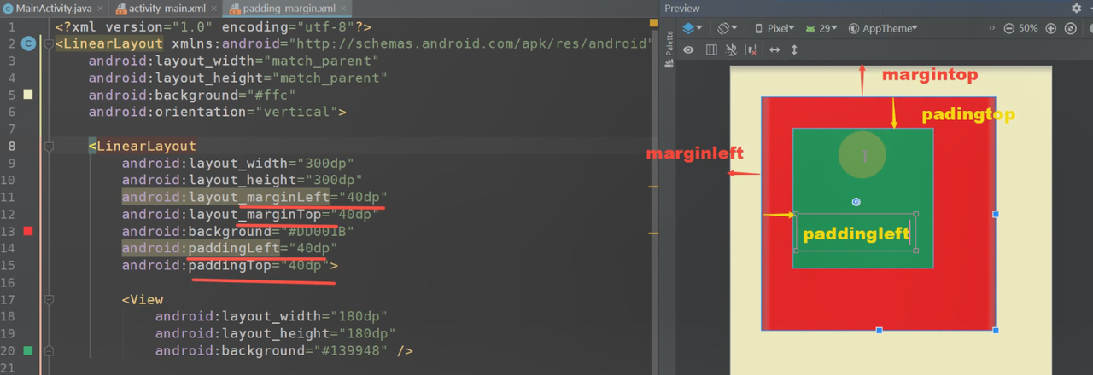1093x375 pixels.
Task: Show hidden toolbar items with double chevron
Action: (992, 28)
